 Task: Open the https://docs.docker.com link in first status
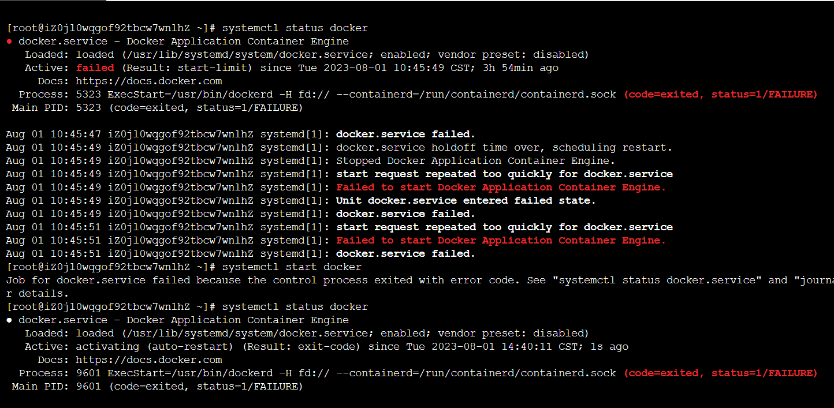tap(149, 81)
